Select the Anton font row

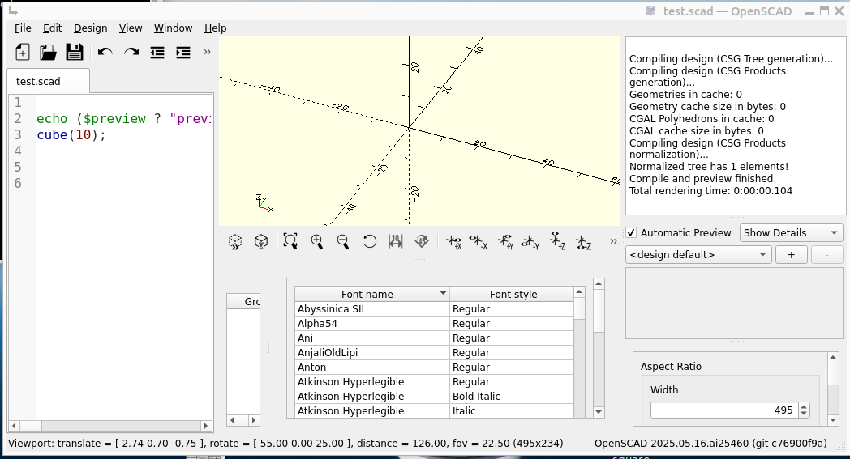point(371,368)
